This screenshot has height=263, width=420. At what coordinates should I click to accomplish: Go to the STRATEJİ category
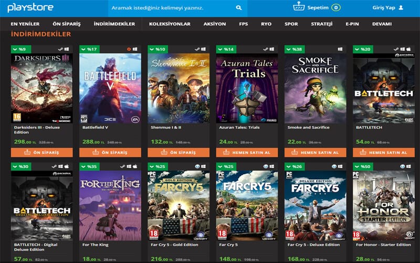(322, 24)
